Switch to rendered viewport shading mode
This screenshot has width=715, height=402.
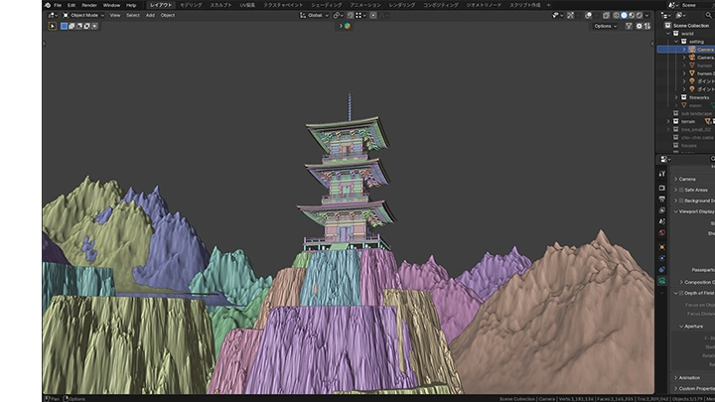click(641, 15)
